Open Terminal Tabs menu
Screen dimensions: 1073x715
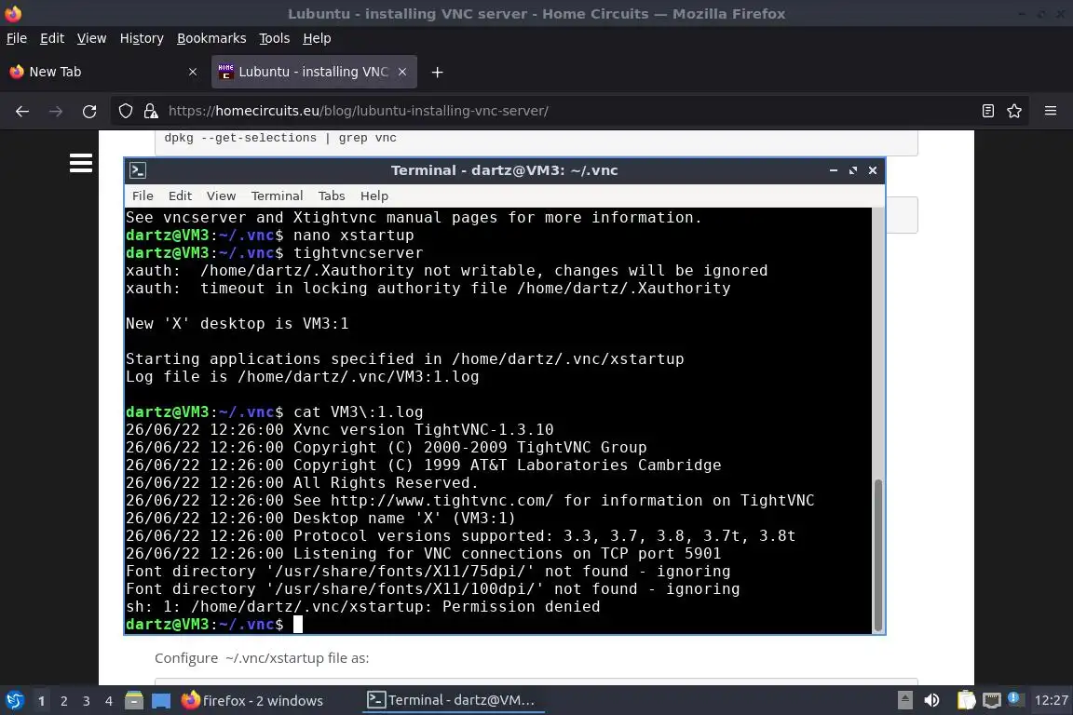(332, 196)
